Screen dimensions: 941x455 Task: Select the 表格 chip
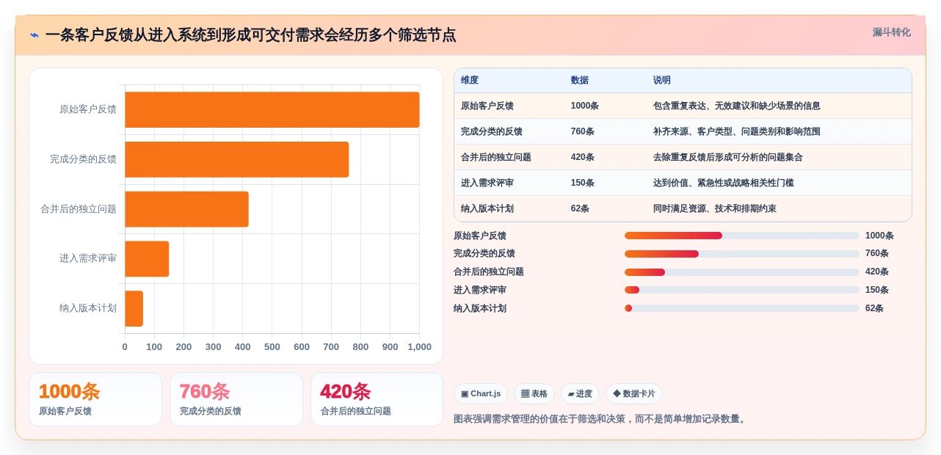[x=534, y=394]
